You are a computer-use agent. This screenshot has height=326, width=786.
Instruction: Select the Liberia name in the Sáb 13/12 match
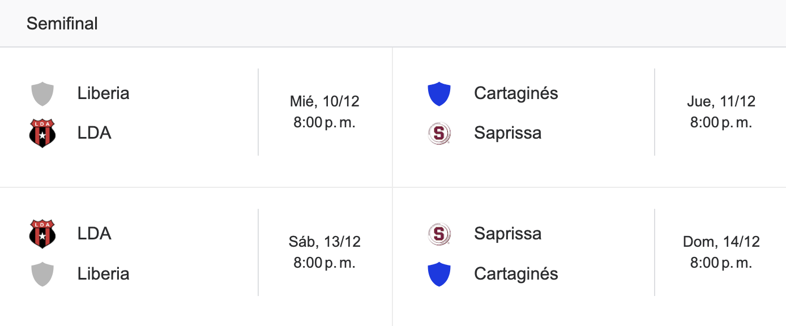103,273
